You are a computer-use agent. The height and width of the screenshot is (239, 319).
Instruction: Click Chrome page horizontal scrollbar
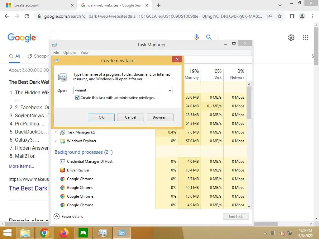(x=141, y=224)
